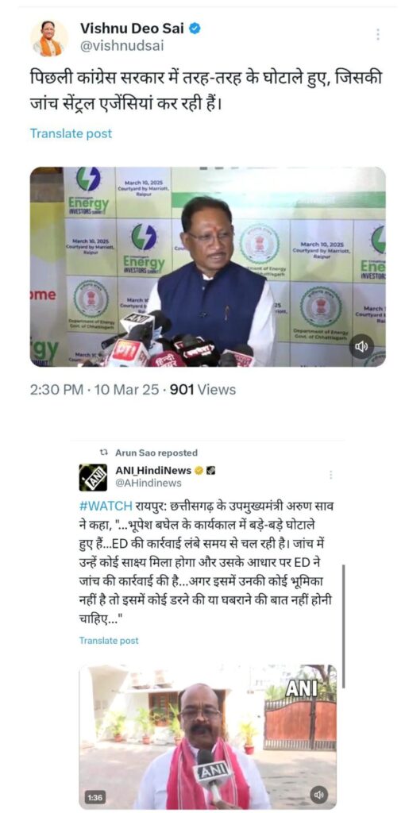Unmute the ANI video of Arun Sao
Image resolution: width=405 pixels, height=813 pixels.
coord(319,794)
